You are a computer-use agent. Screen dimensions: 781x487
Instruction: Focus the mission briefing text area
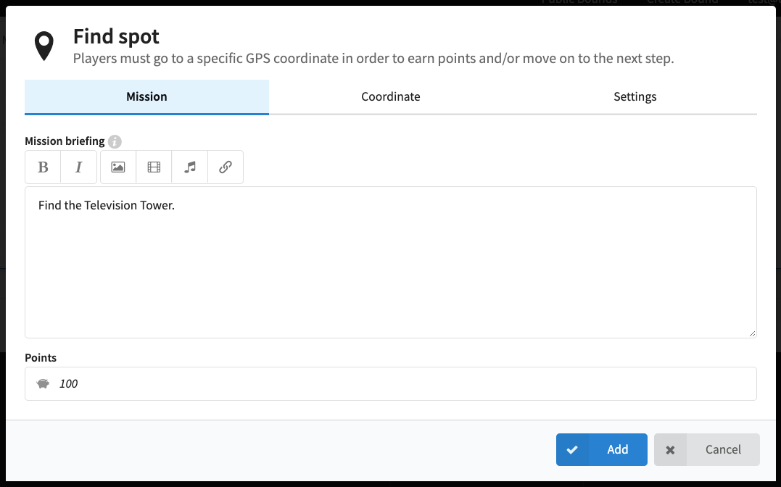[x=390, y=262]
